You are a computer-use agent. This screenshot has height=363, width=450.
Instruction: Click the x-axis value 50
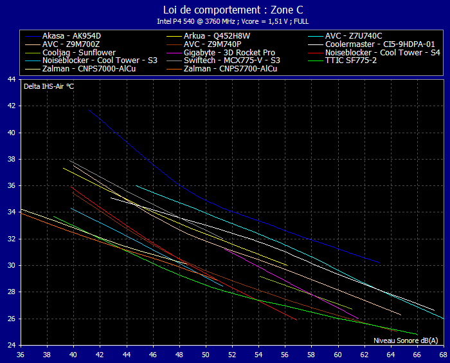[206, 355]
